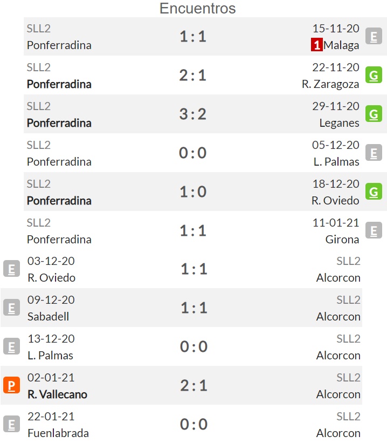The image size is (387, 443).
Task: Click the green G badge next to R. Zaragoza
Action: pyautogui.click(x=374, y=75)
